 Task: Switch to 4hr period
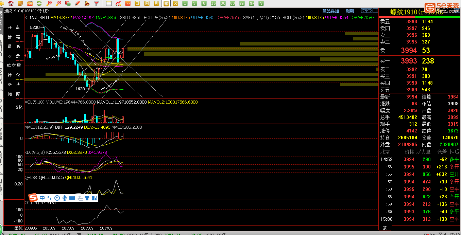252,3
